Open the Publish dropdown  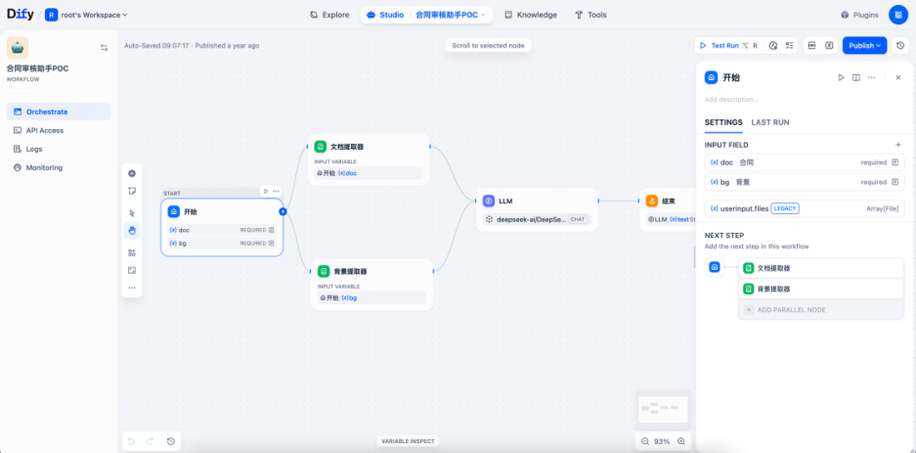pyautogui.click(x=865, y=45)
